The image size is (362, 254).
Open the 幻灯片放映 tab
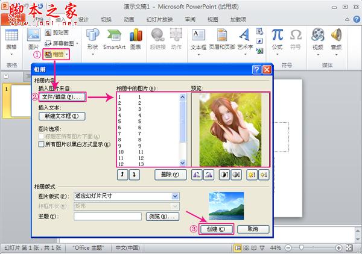point(159,19)
